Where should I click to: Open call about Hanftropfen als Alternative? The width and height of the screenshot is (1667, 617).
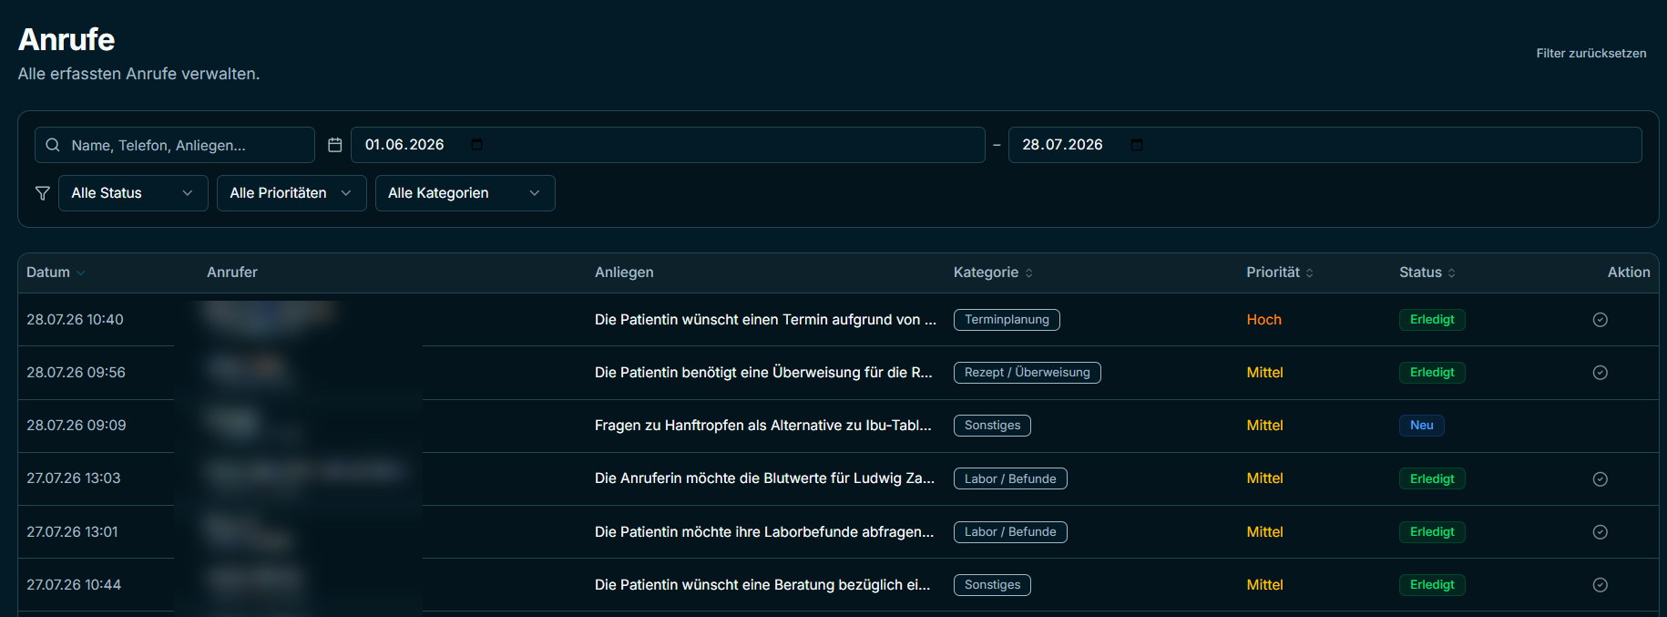click(763, 426)
